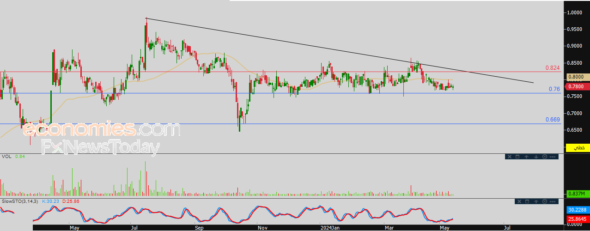
Task: Move the VOL panel up
Action: click(527, 157)
